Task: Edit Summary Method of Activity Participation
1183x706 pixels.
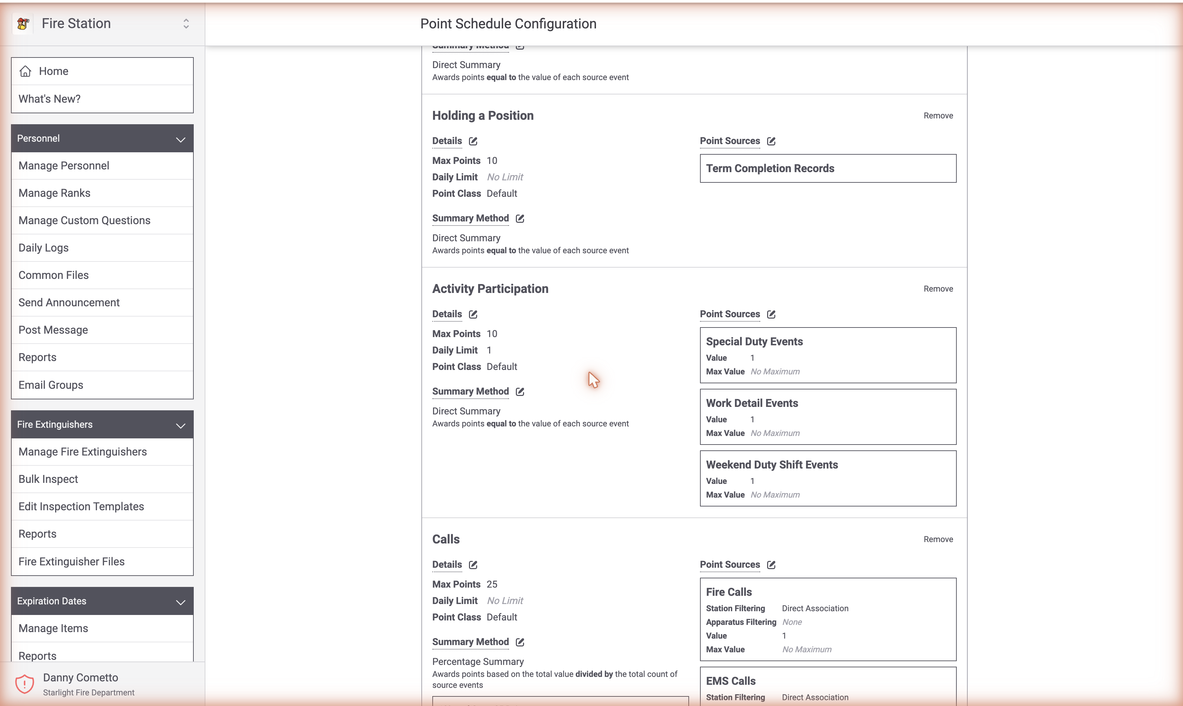Action: click(x=520, y=391)
